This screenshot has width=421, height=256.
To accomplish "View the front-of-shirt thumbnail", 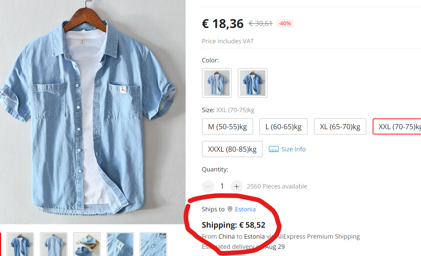I will coord(20,244).
